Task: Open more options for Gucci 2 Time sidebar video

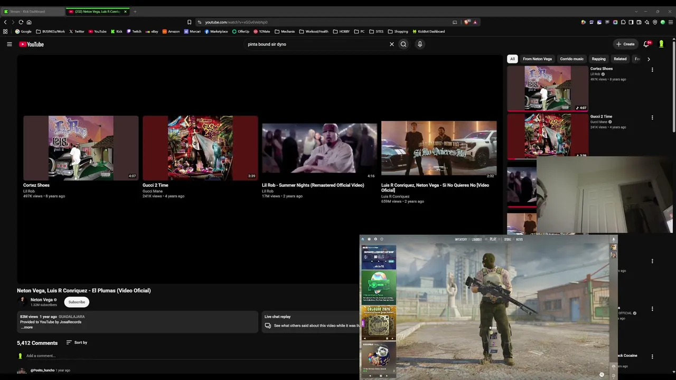Action: (x=652, y=118)
